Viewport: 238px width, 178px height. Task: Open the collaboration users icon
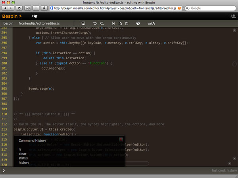click(232, 16)
